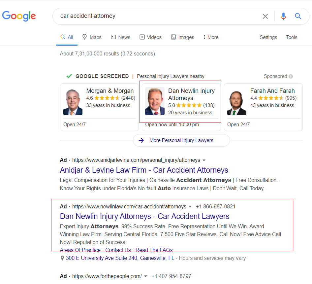Click the Sponsored info icon

tap(291, 76)
